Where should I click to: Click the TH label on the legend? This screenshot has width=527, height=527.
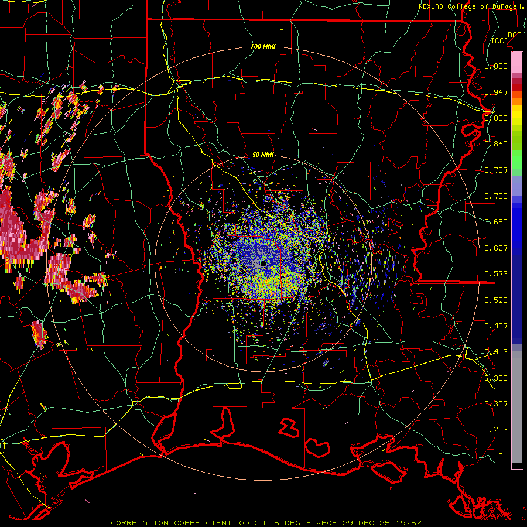tap(503, 456)
